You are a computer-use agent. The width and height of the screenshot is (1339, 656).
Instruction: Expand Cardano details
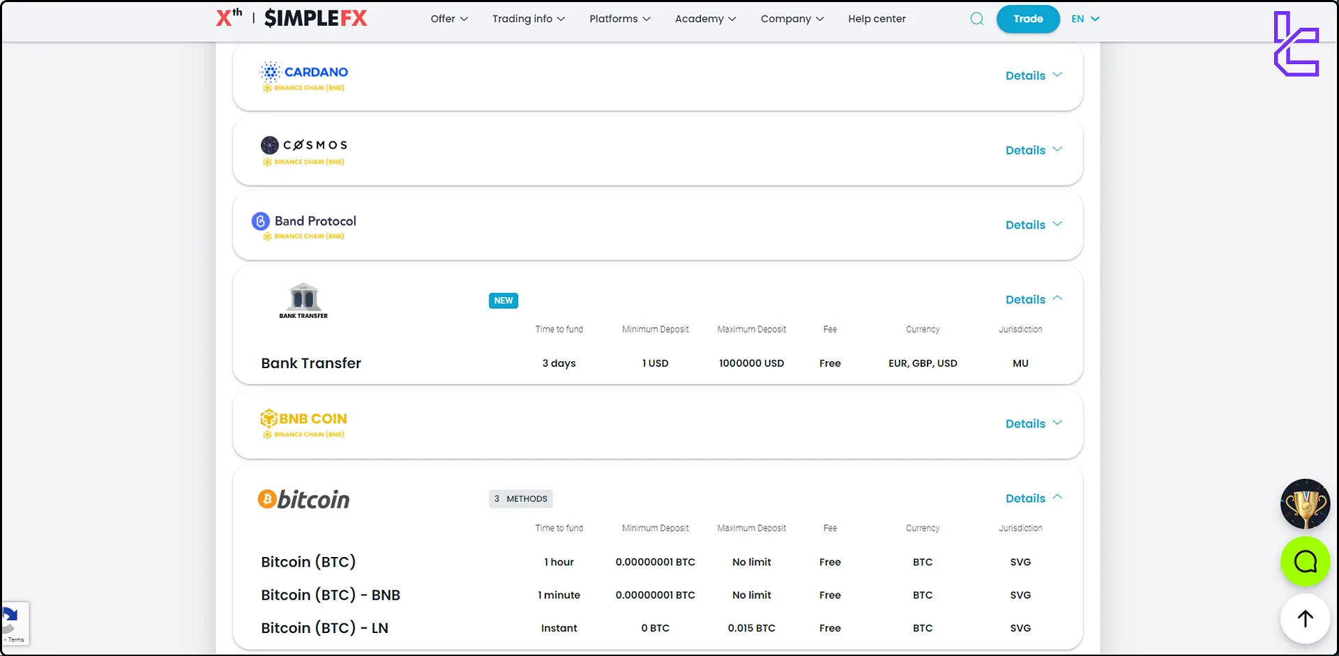pyautogui.click(x=1034, y=75)
